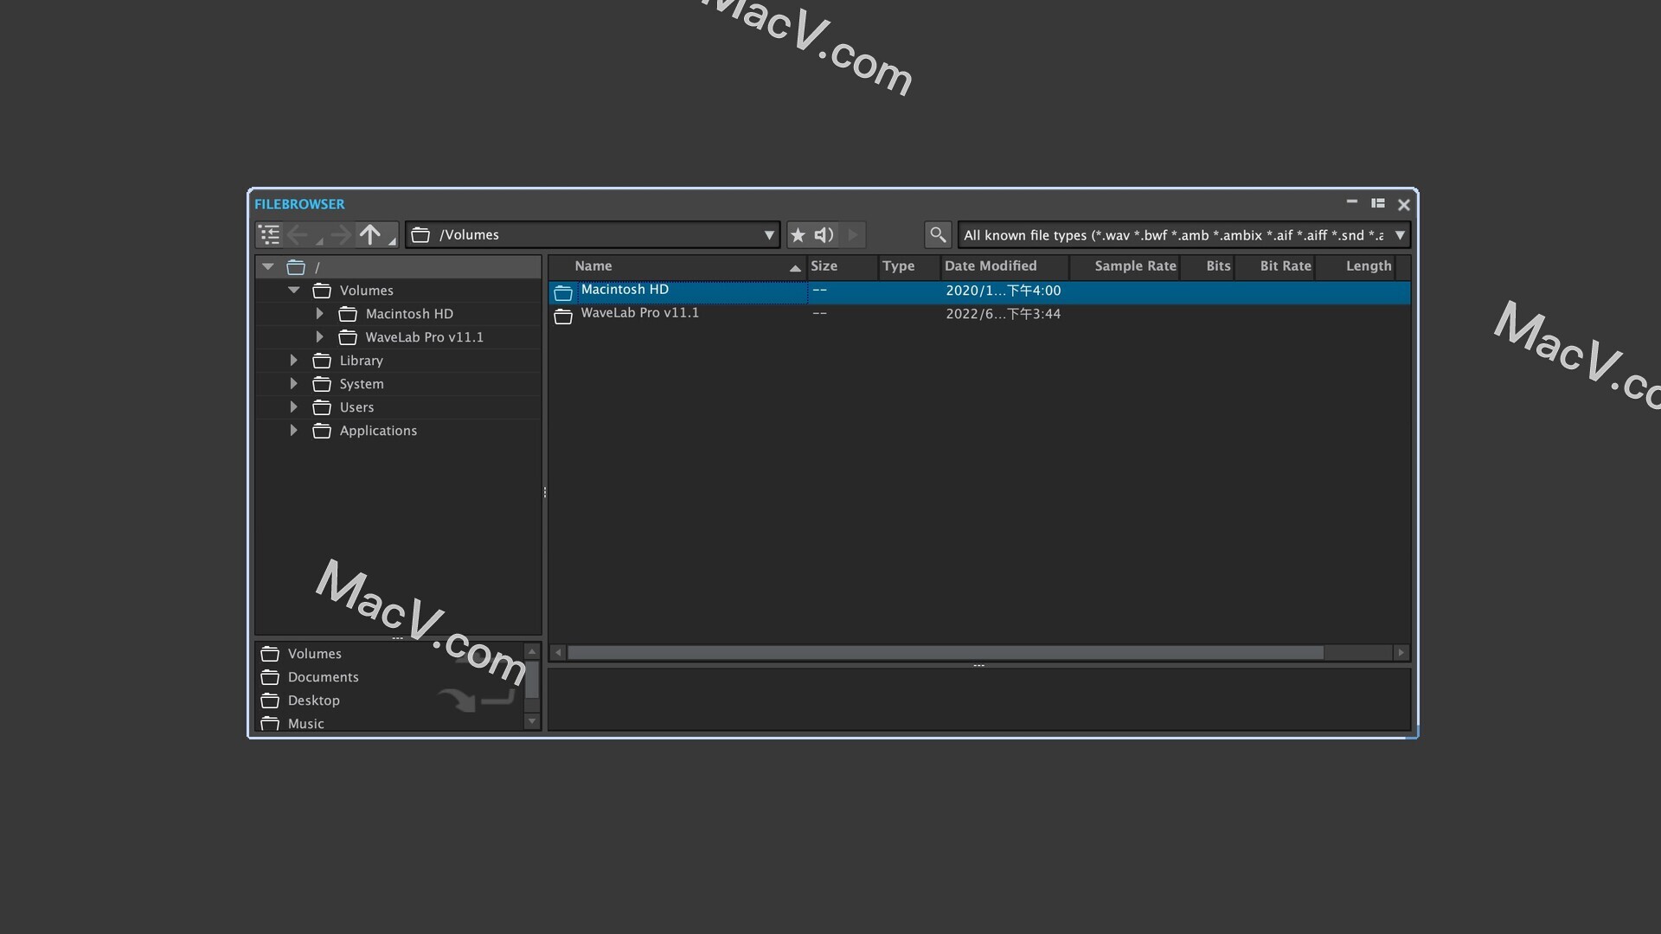
Task: Sort by Date Modified column header
Action: (1005, 266)
